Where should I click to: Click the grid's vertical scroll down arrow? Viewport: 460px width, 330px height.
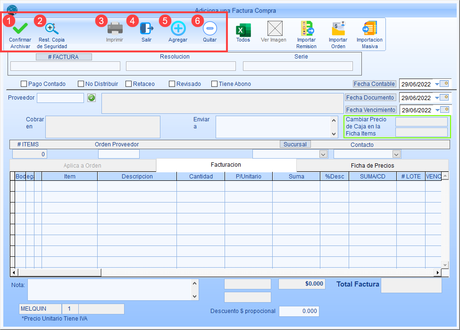click(x=445, y=265)
